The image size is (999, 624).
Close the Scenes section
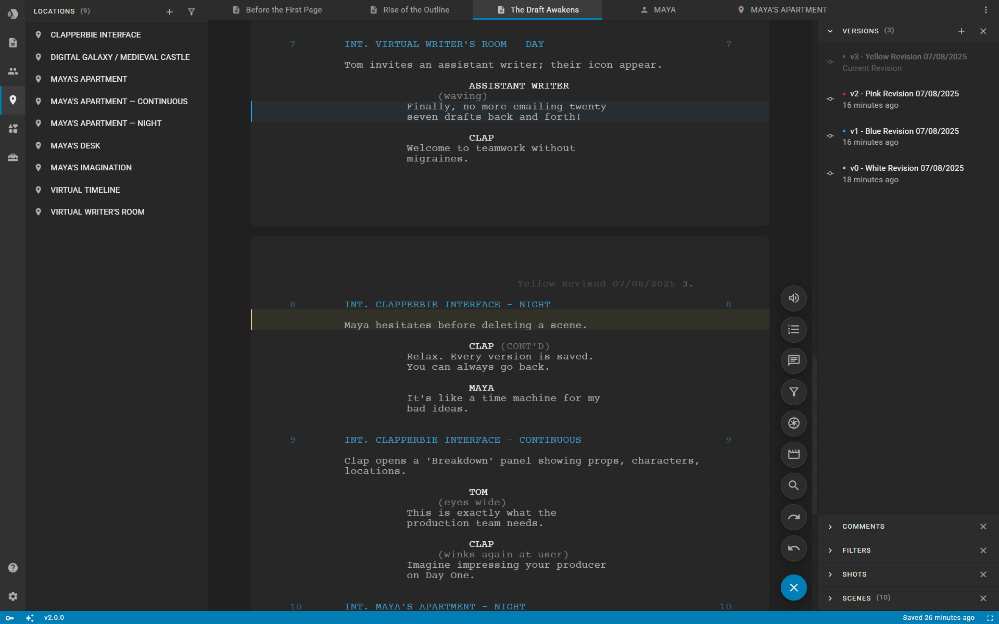(x=983, y=598)
